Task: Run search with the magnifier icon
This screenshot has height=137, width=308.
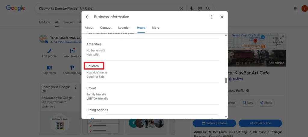Action: pyautogui.click(x=208, y=8)
